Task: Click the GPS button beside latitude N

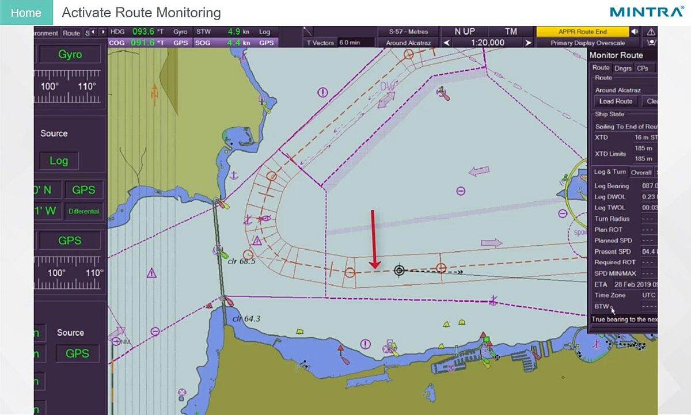Action: (x=83, y=190)
